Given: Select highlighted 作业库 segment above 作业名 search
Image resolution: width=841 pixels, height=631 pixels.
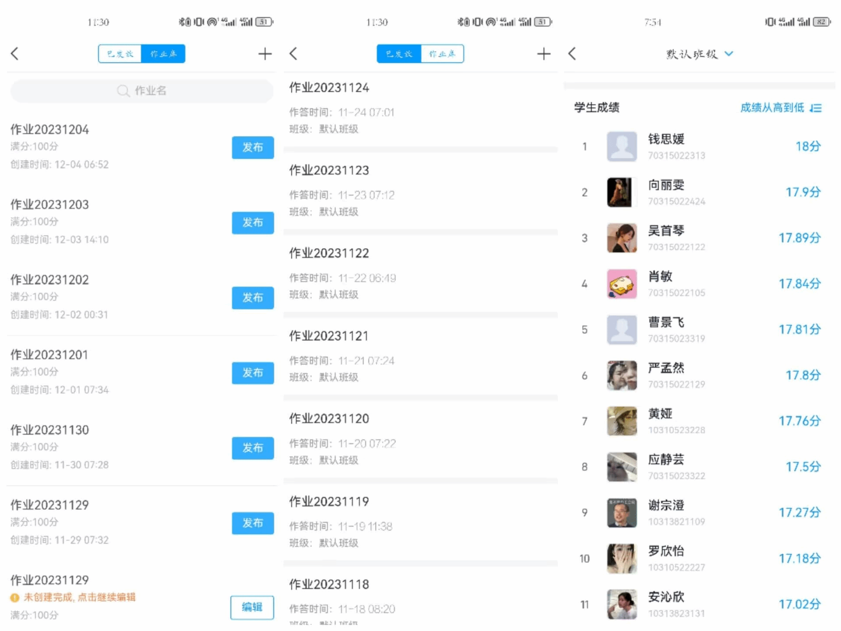Looking at the screenshot, I should point(163,54).
